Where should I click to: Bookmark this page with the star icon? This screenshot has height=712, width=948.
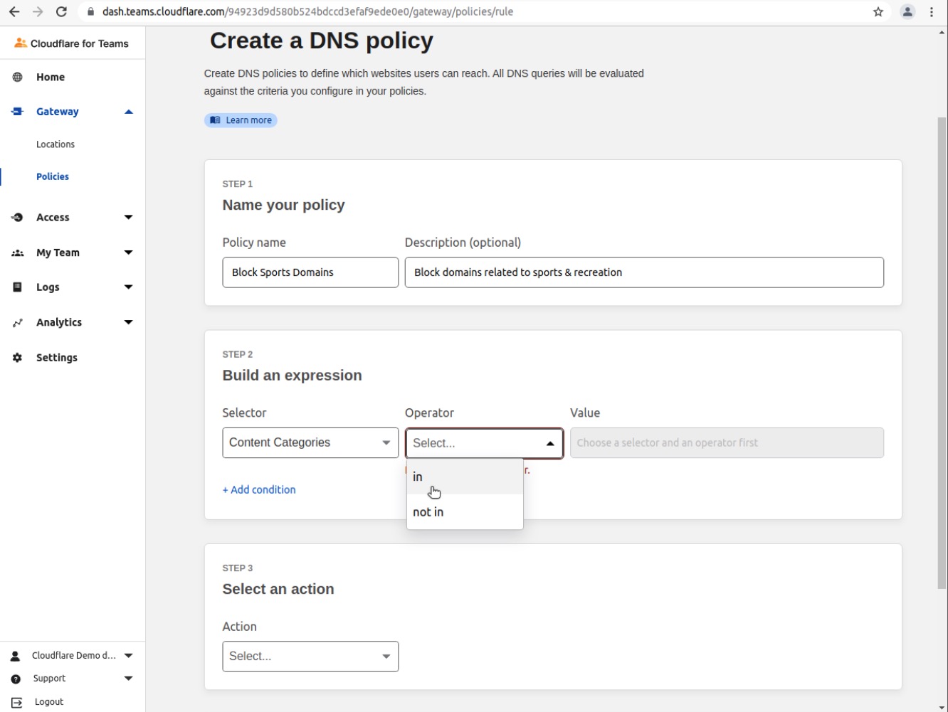coord(878,11)
